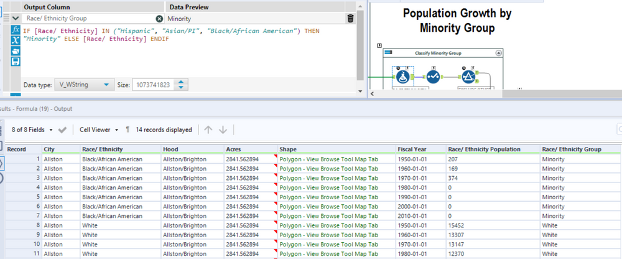Select Polygon link in record 8
This screenshot has width=622, height=259.
coord(329,225)
